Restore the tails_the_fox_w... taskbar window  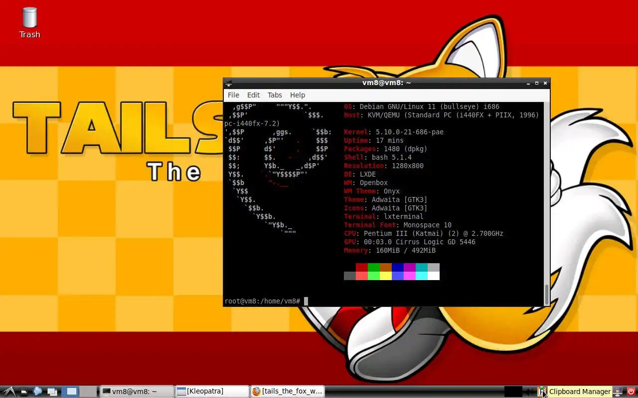coord(287,392)
